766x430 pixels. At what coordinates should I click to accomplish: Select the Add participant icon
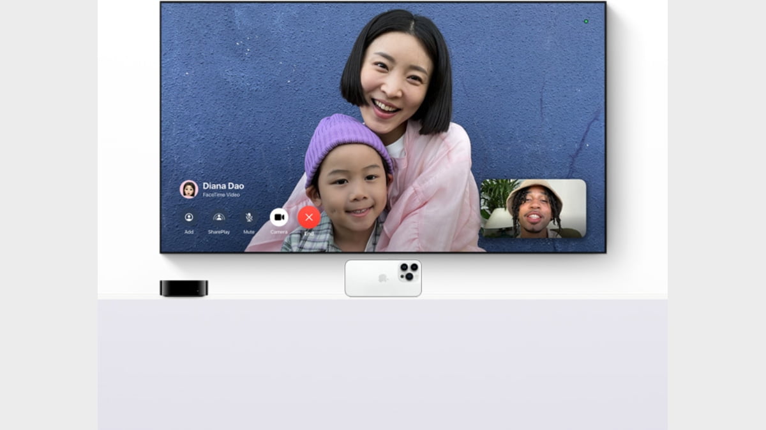click(189, 217)
